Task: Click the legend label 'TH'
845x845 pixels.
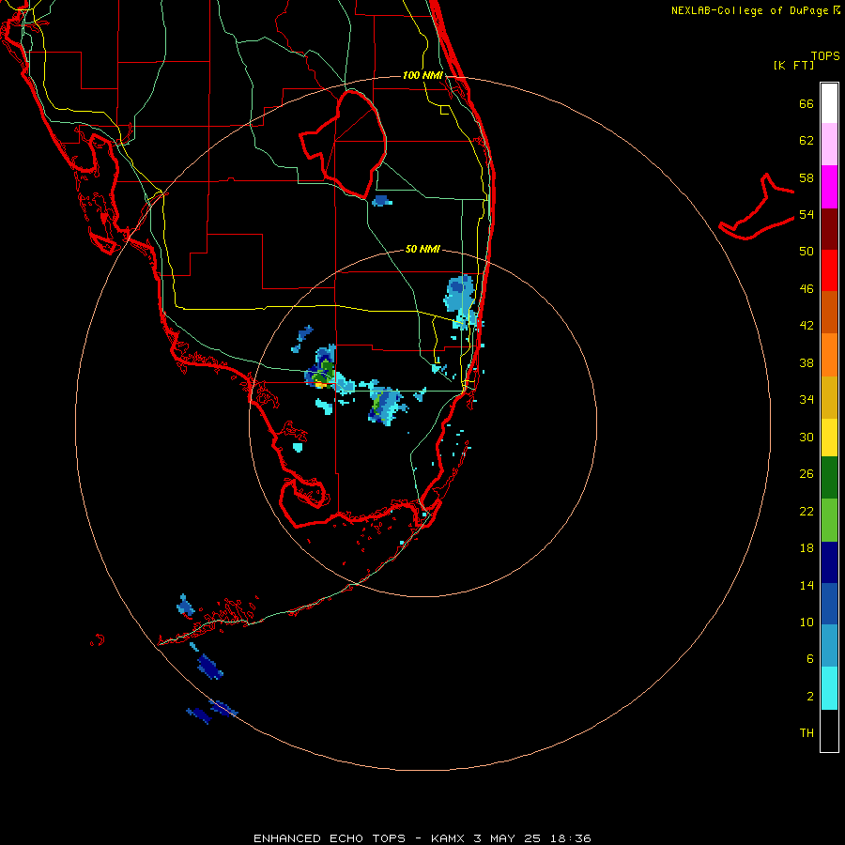Action: point(807,733)
